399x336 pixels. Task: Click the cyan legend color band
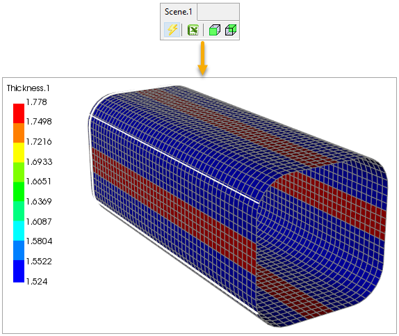[x=19, y=231]
